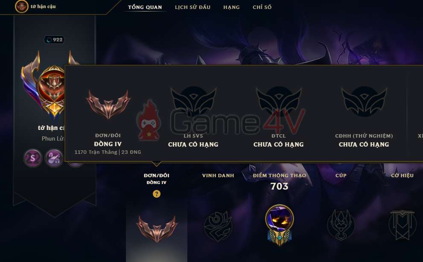Click the 922 challenge points badge
Viewport: 423px width, 262px height.
coord(54,40)
